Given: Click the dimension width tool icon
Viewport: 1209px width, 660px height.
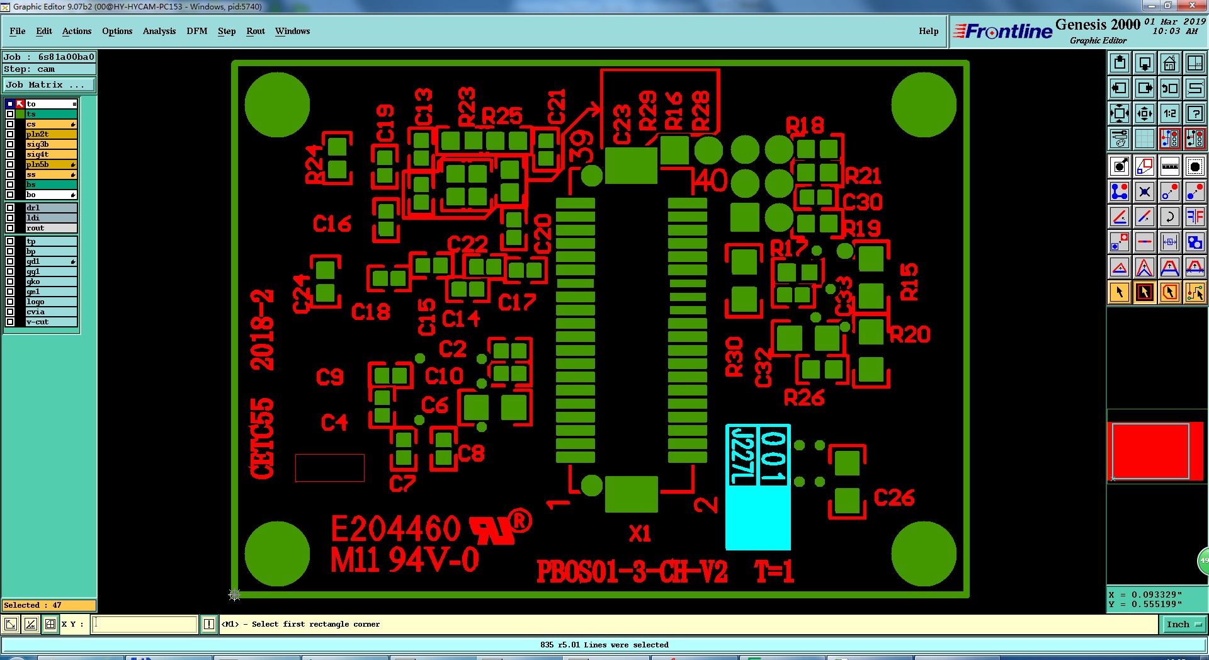Looking at the screenshot, I should pyautogui.click(x=1170, y=242).
